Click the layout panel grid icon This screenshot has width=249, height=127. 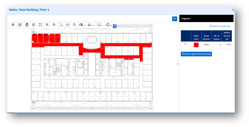(20, 25)
